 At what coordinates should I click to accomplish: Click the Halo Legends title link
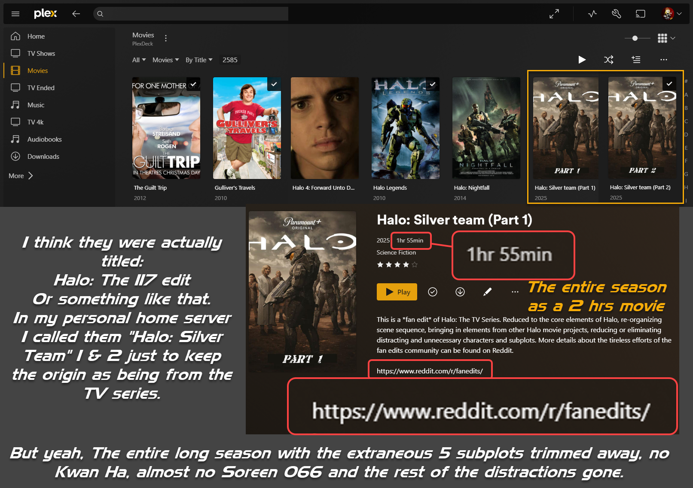[390, 188]
